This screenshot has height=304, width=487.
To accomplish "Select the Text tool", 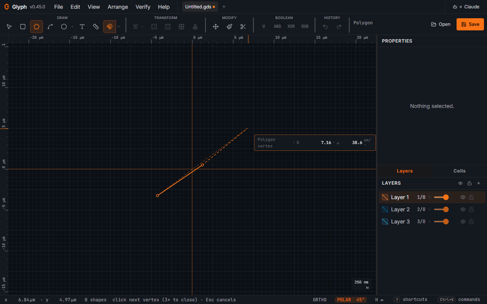I will pos(82,27).
